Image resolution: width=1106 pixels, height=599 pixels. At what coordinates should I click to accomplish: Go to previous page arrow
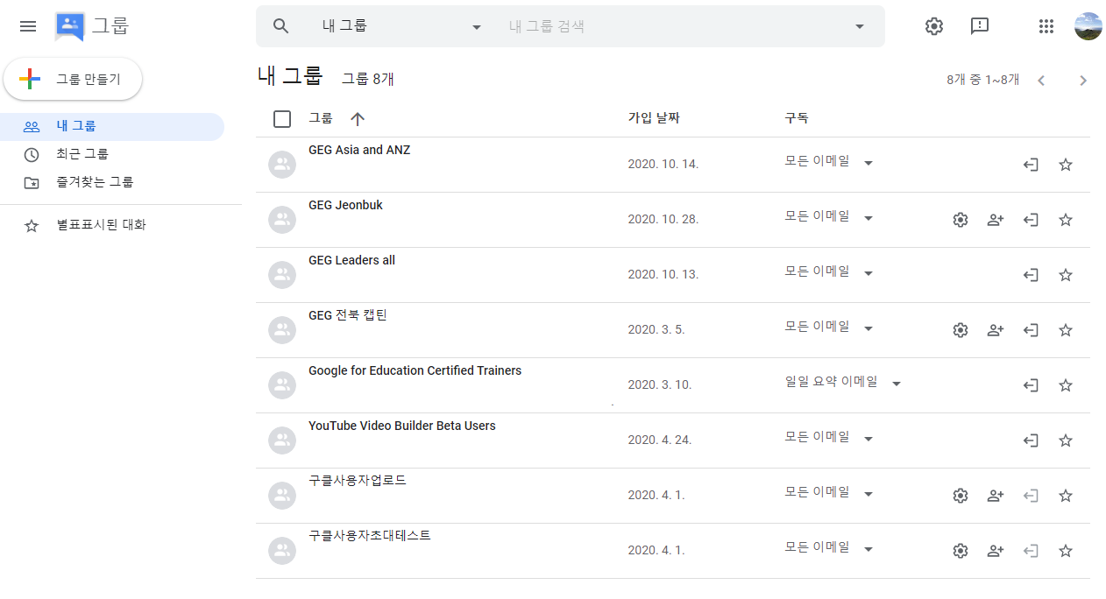[x=1041, y=81]
